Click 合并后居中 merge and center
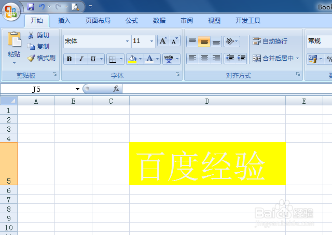Screen dimensions: 332x235 tap(273, 58)
